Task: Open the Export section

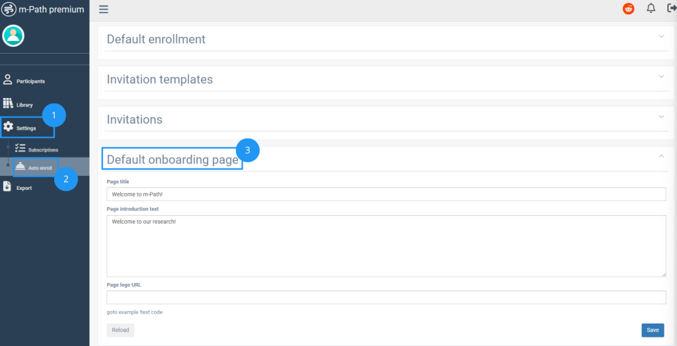Action: [23, 188]
